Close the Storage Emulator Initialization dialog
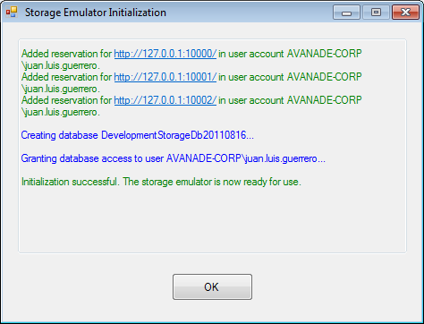The image size is (424, 324). point(405,13)
